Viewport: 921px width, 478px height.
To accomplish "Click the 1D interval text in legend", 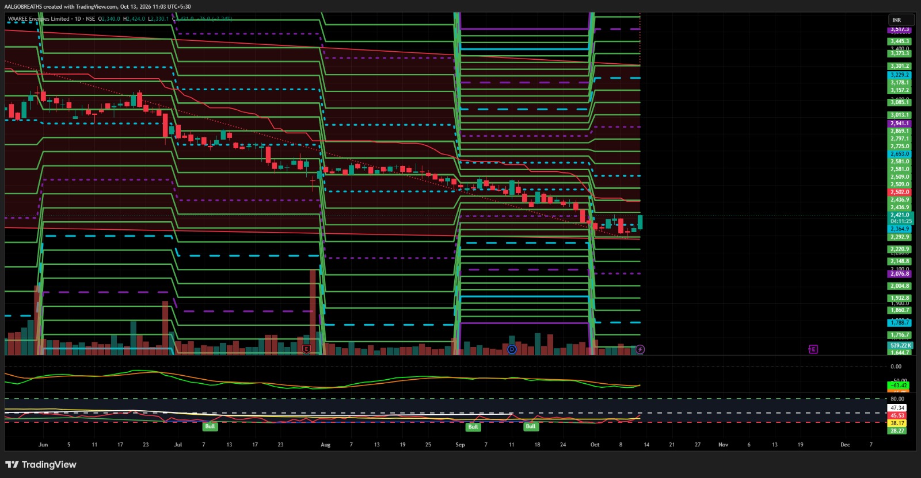I will click(x=78, y=19).
